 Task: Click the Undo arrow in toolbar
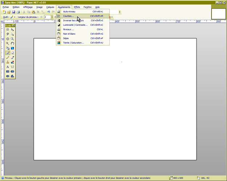tap(49, 12)
